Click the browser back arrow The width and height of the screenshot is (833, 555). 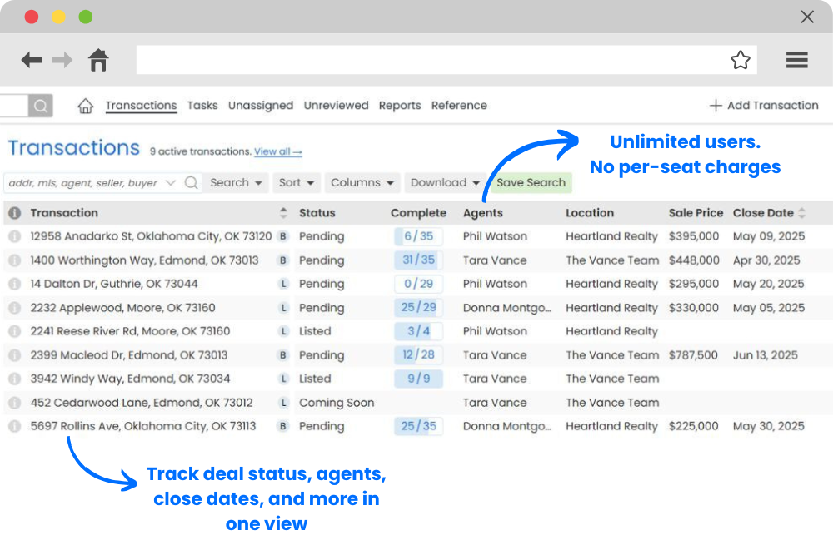(x=32, y=60)
